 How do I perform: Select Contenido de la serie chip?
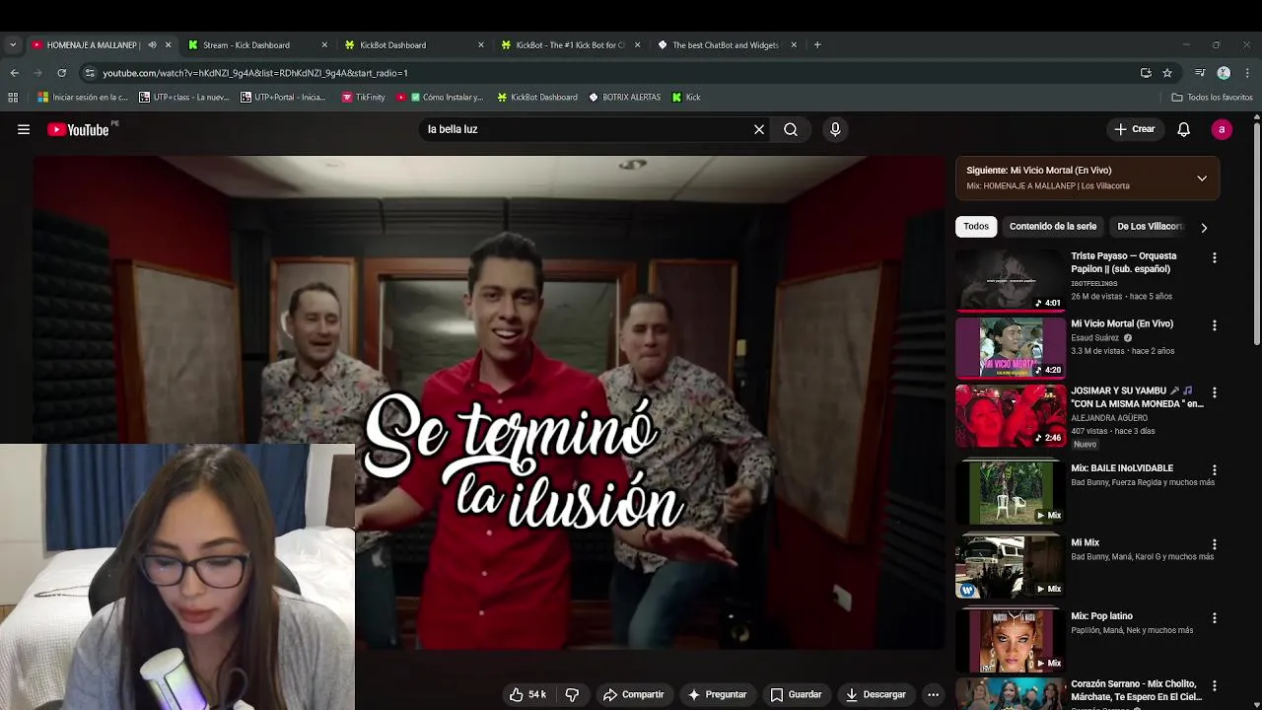click(1052, 227)
